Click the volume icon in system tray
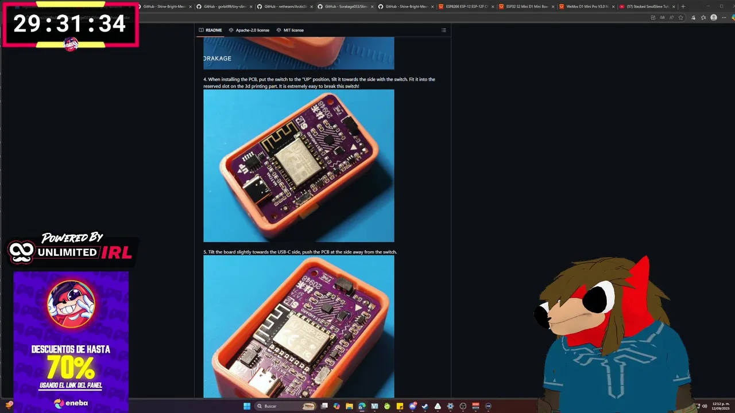This screenshot has width=735, height=413. pyautogui.click(x=705, y=406)
